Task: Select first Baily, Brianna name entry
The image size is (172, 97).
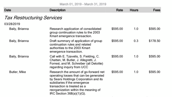Action: [19, 29]
